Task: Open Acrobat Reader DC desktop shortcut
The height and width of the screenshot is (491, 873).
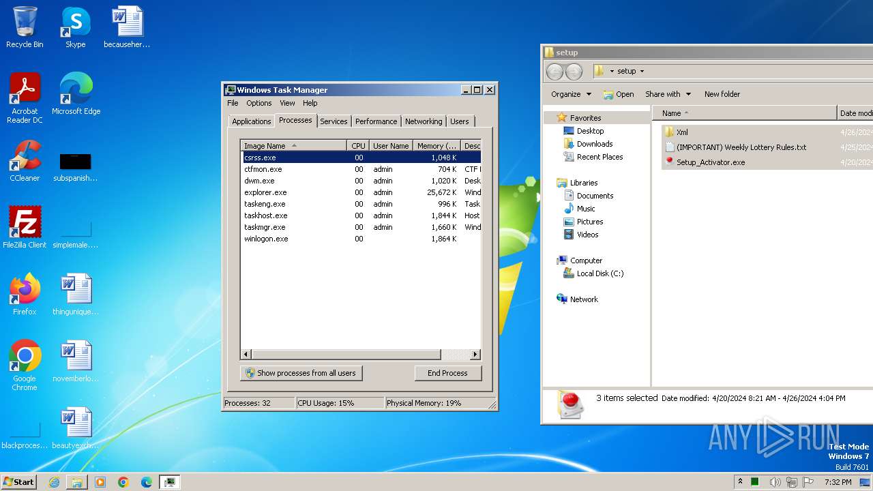Action: pos(25,98)
